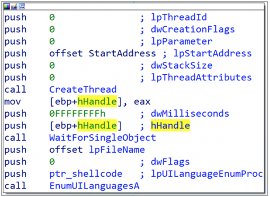Click the 0FFFFFFFFh value
The height and width of the screenshot is (197, 270).
[x=77, y=114]
